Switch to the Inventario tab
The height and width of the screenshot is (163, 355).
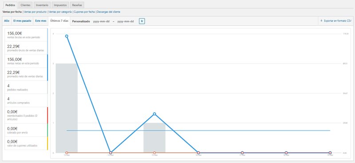pyautogui.click(x=42, y=5)
